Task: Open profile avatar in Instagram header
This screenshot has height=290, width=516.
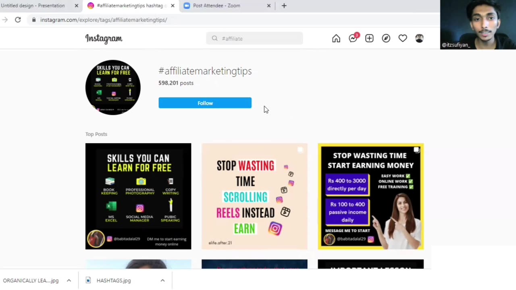Action: pyautogui.click(x=419, y=38)
